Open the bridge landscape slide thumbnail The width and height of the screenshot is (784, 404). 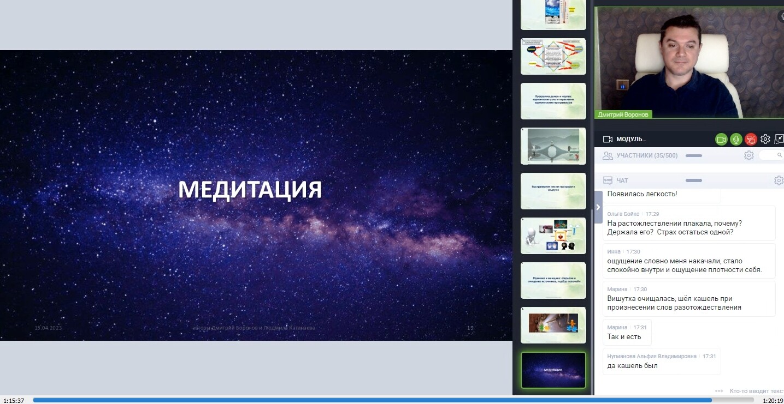click(x=553, y=146)
